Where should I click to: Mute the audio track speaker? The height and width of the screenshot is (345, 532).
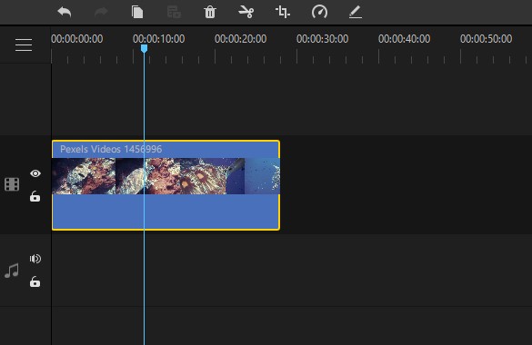tap(35, 259)
